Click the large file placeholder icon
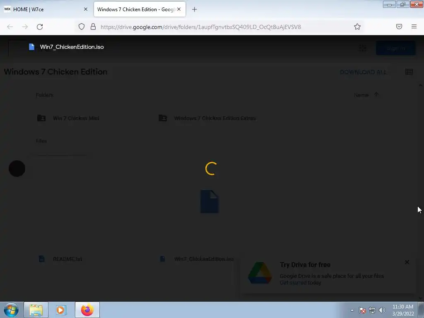Screen dimensions: 424x318 210,202
